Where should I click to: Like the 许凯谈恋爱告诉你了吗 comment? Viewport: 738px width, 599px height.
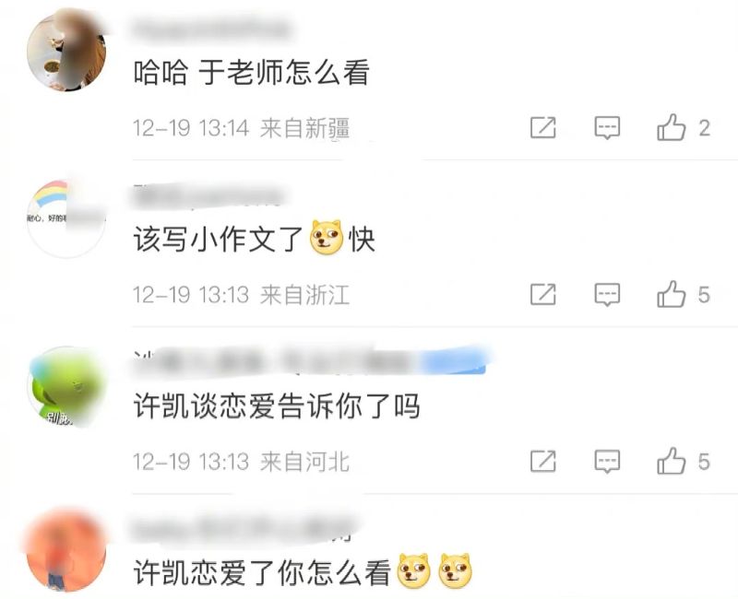[672, 461]
